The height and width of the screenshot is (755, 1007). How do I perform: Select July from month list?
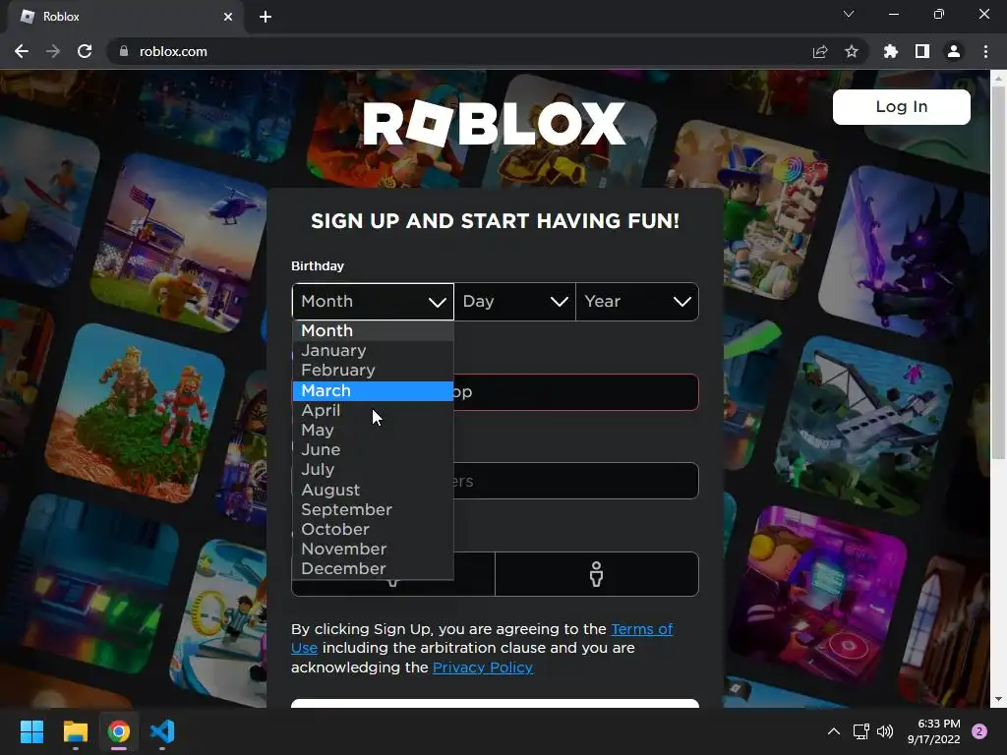373,470
